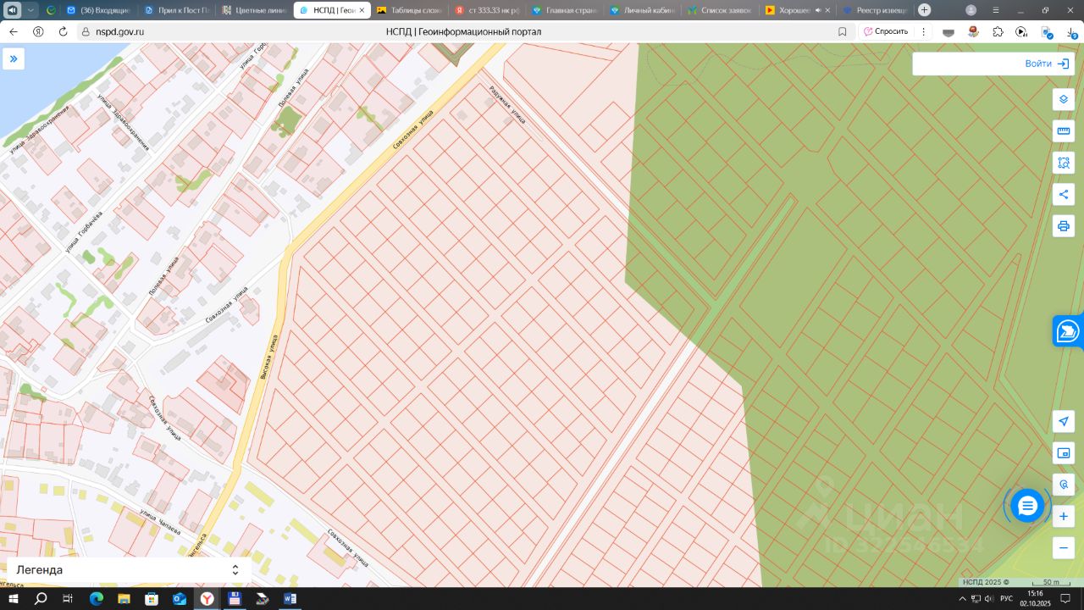This screenshot has width=1084, height=610.
Task: Expand the left sidebar with double chevron
Action: [x=14, y=58]
